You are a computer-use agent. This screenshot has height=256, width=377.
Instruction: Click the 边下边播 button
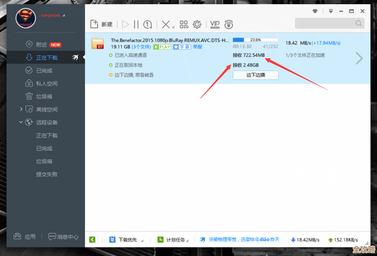click(255, 75)
